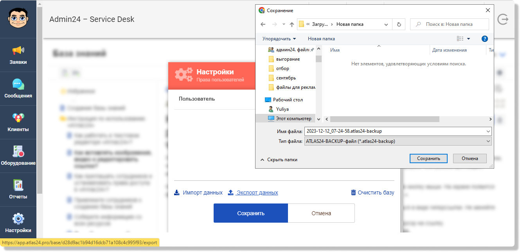Click Сохранить in the save dialog
Viewport: 520px width, 252px height.
coord(428,158)
